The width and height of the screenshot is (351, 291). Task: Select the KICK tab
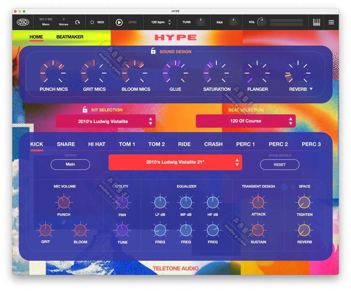37,144
